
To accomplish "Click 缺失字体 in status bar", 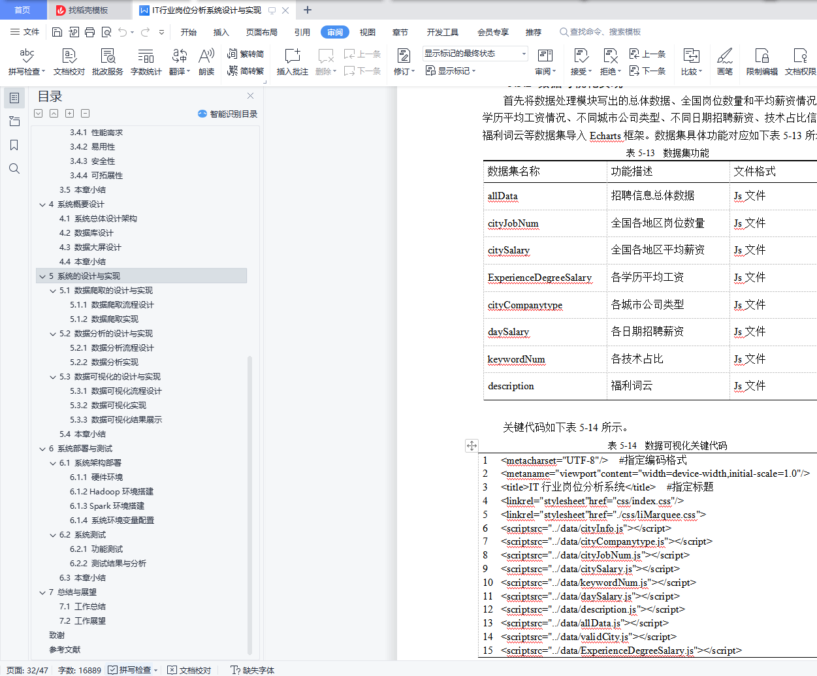I will pyautogui.click(x=253, y=670).
